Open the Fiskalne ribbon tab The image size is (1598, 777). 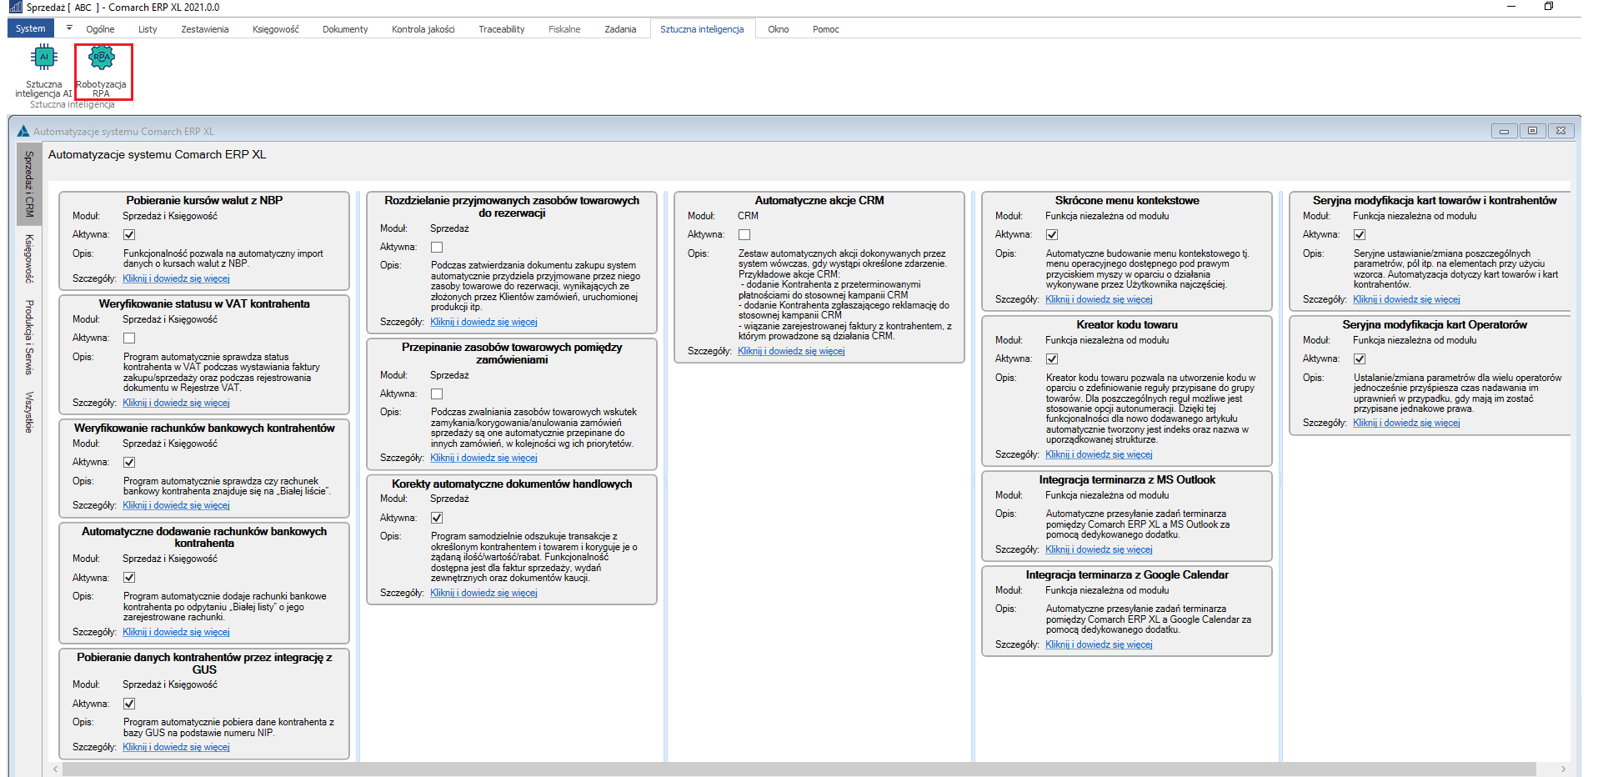pos(564,29)
